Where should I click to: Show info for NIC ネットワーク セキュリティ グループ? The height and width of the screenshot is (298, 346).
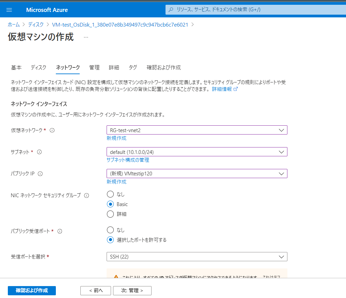click(x=86, y=195)
